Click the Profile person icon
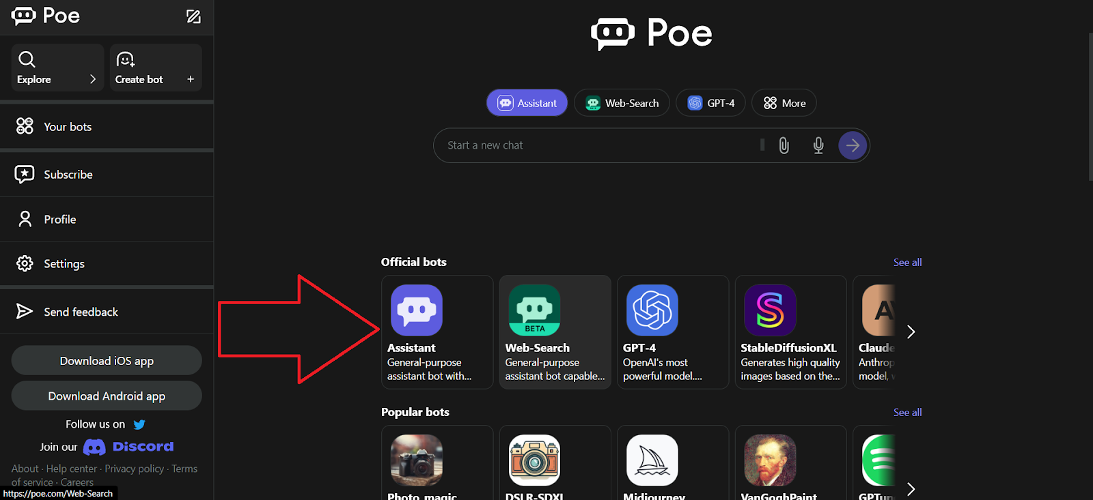Viewport: 1093px width, 500px height. coord(25,219)
